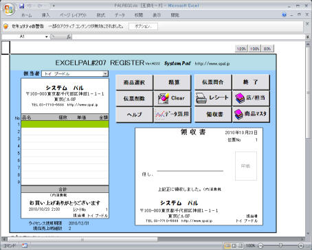Viewport: 312px width, 250px height.
Task: Open the ページ レイアウト ribbon tab
Action: [x=74, y=15]
